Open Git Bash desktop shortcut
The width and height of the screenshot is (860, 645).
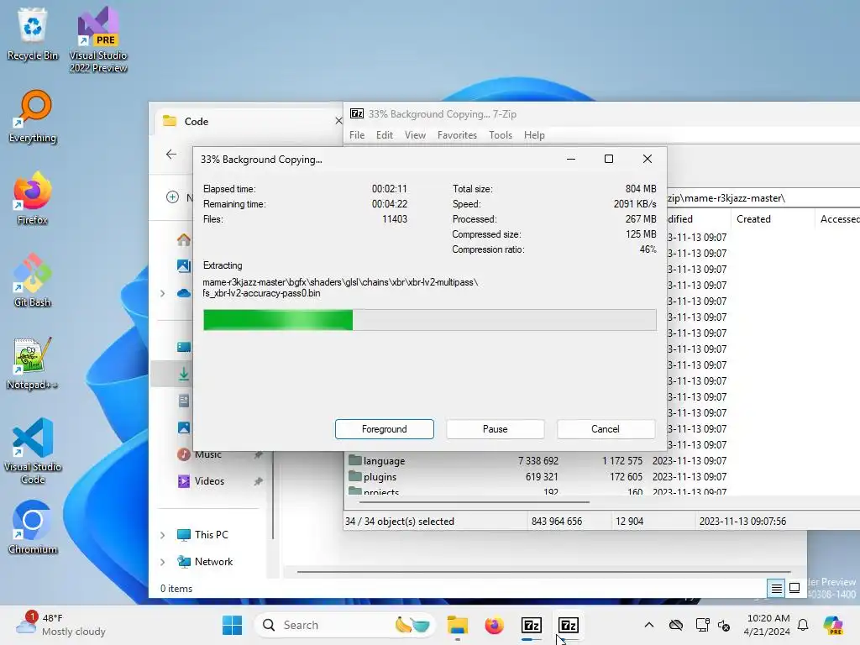tap(33, 281)
